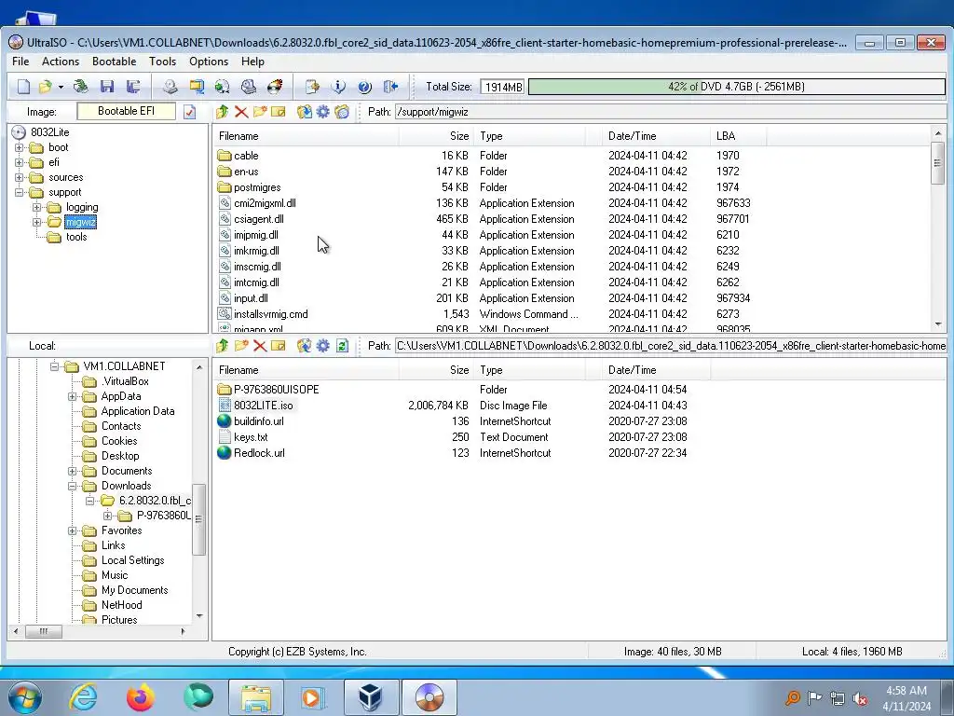Viewport: 954px width, 716px height.
Task: Open the File menu
Action: pyautogui.click(x=20, y=62)
